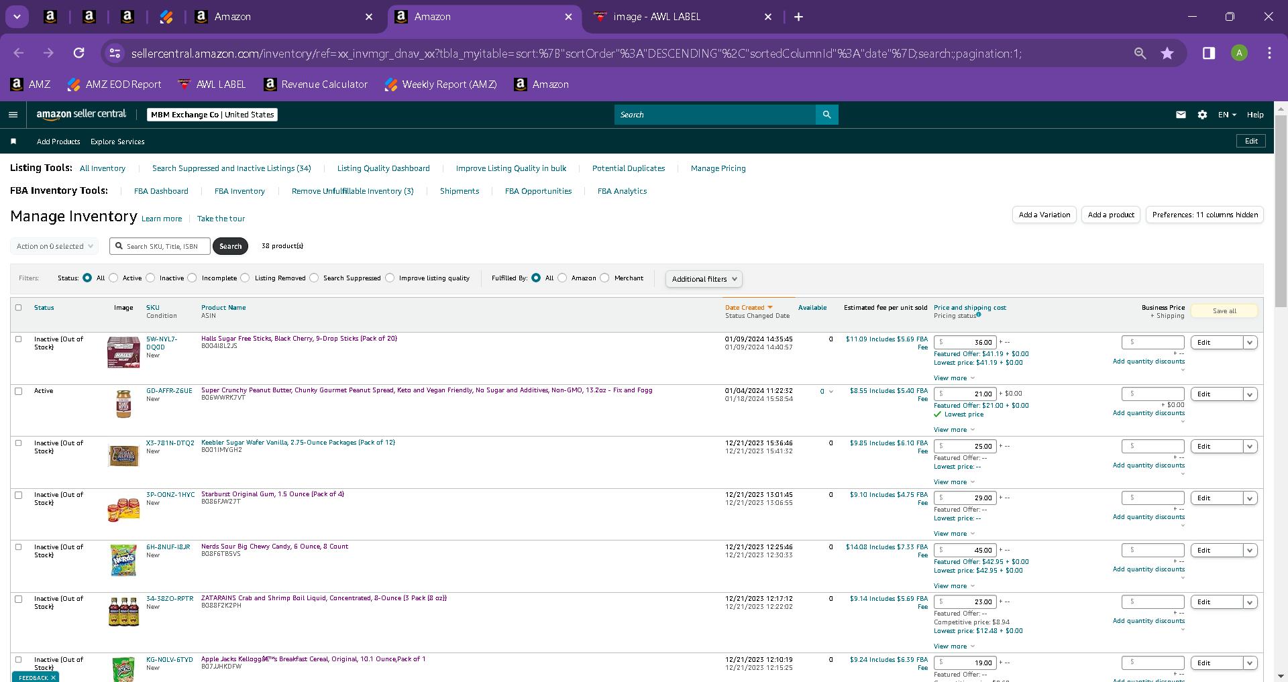Click the Halls Sugar Free Sticks product thumbnail

(x=123, y=352)
